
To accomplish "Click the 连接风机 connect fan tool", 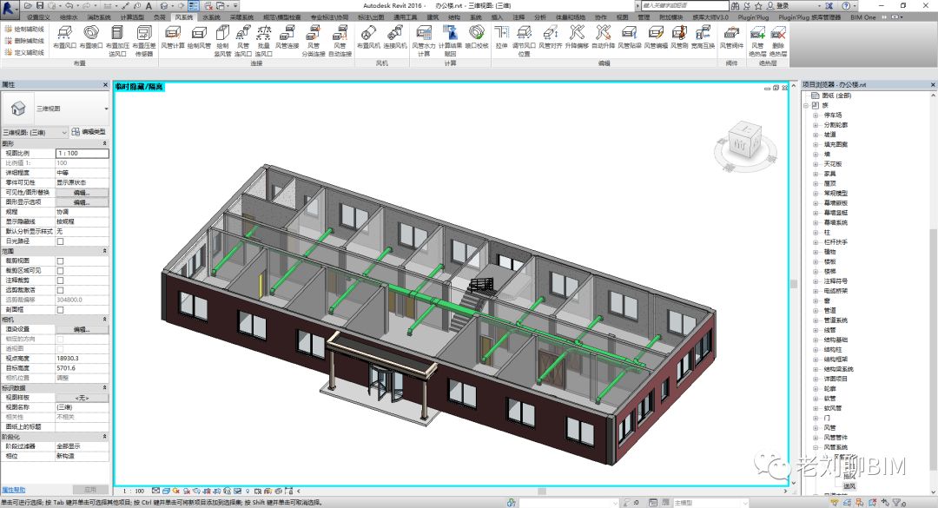I will tap(395, 37).
